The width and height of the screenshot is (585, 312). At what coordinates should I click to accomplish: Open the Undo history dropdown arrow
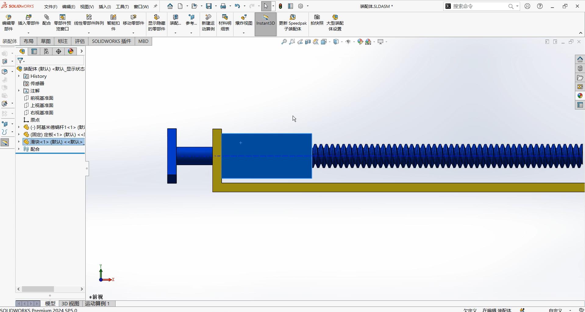tap(244, 6)
